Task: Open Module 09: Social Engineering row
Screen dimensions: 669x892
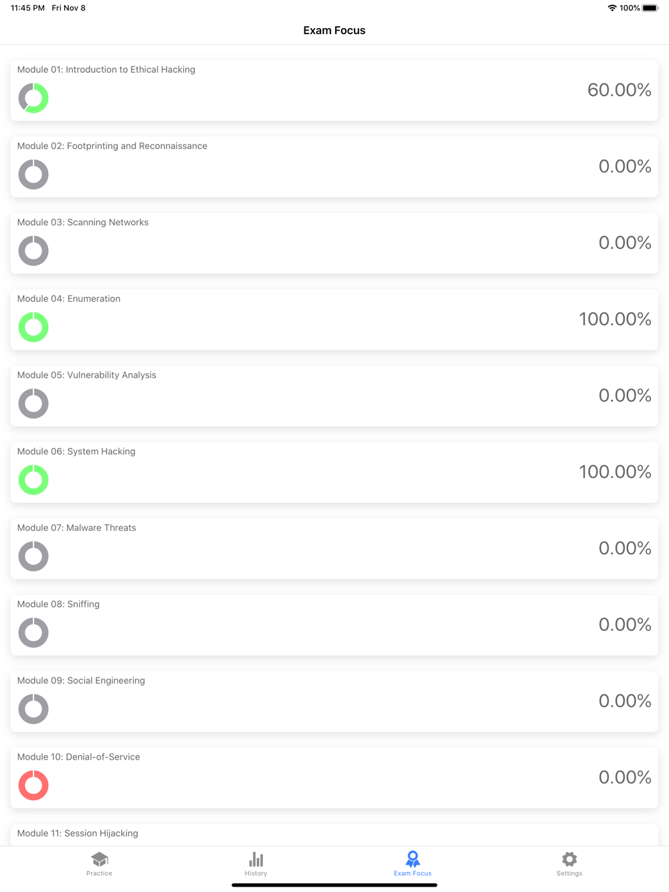Action: pos(334,701)
